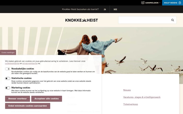The image size is (183, 114).
Task: Click the HULP NODIG button
Action: pos(173,3)
